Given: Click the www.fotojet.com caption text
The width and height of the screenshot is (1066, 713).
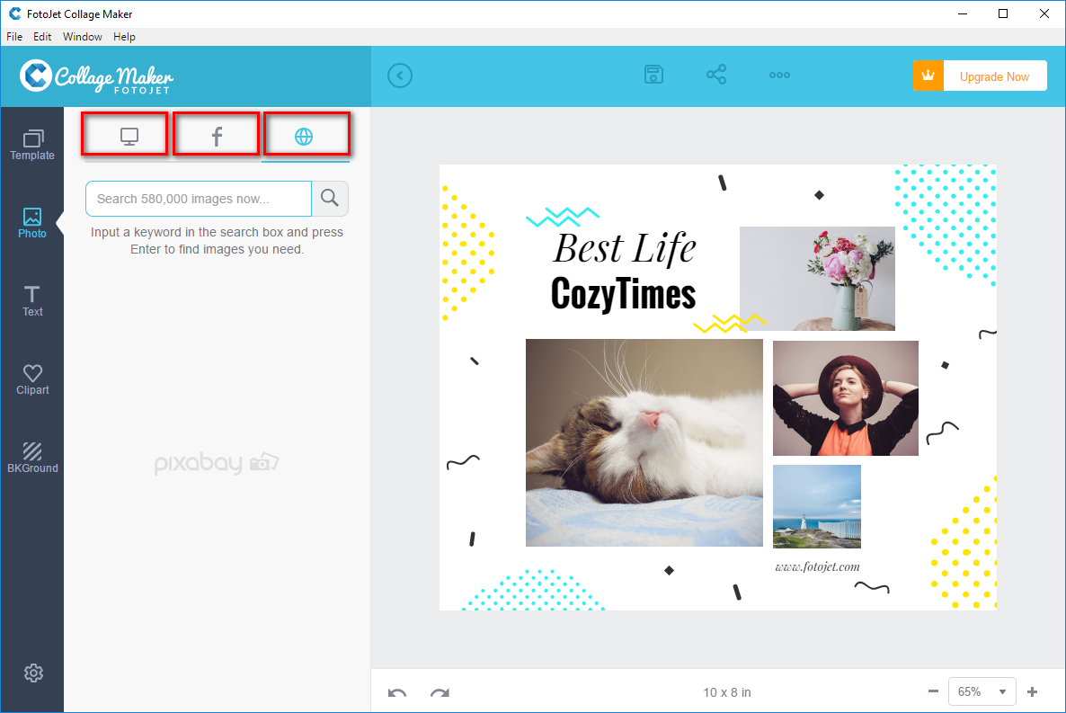Looking at the screenshot, I should [817, 566].
